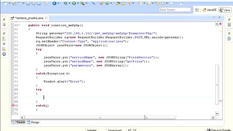
Task: Click in the Quick Access field
Action: click(x=175, y=10)
